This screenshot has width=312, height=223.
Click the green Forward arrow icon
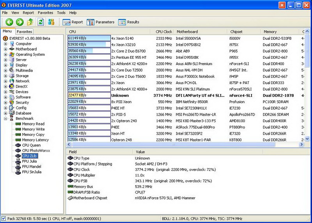pos(20,22)
